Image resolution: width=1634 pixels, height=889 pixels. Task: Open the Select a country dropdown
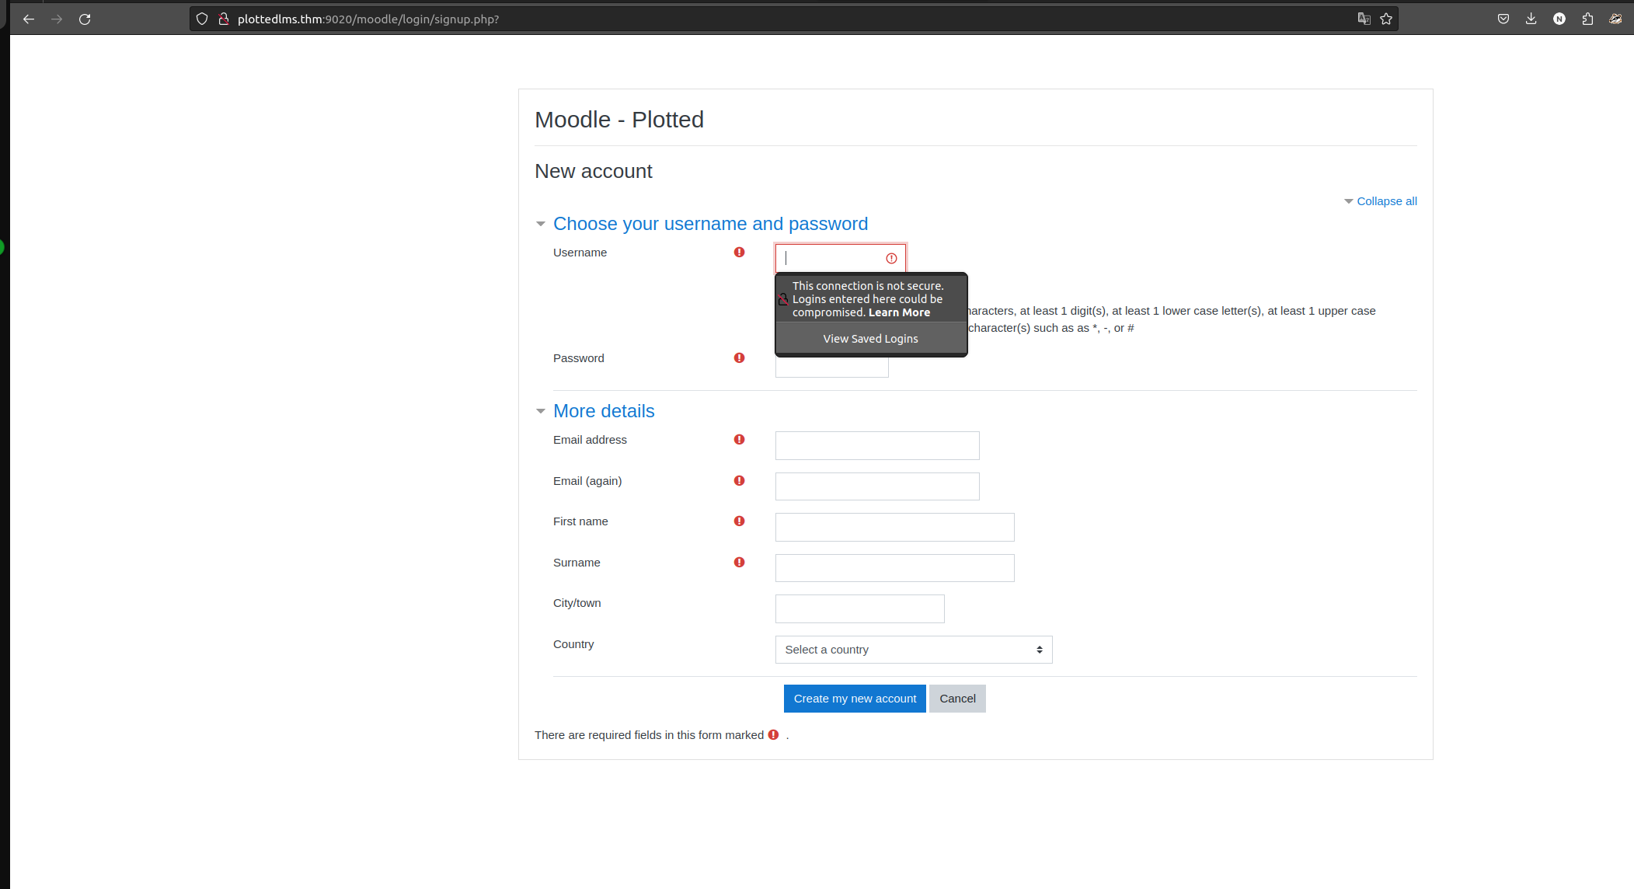(914, 650)
